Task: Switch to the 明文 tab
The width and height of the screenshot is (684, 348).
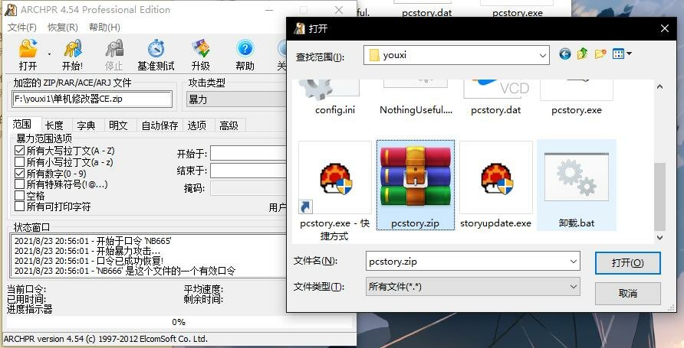Action: point(118,125)
